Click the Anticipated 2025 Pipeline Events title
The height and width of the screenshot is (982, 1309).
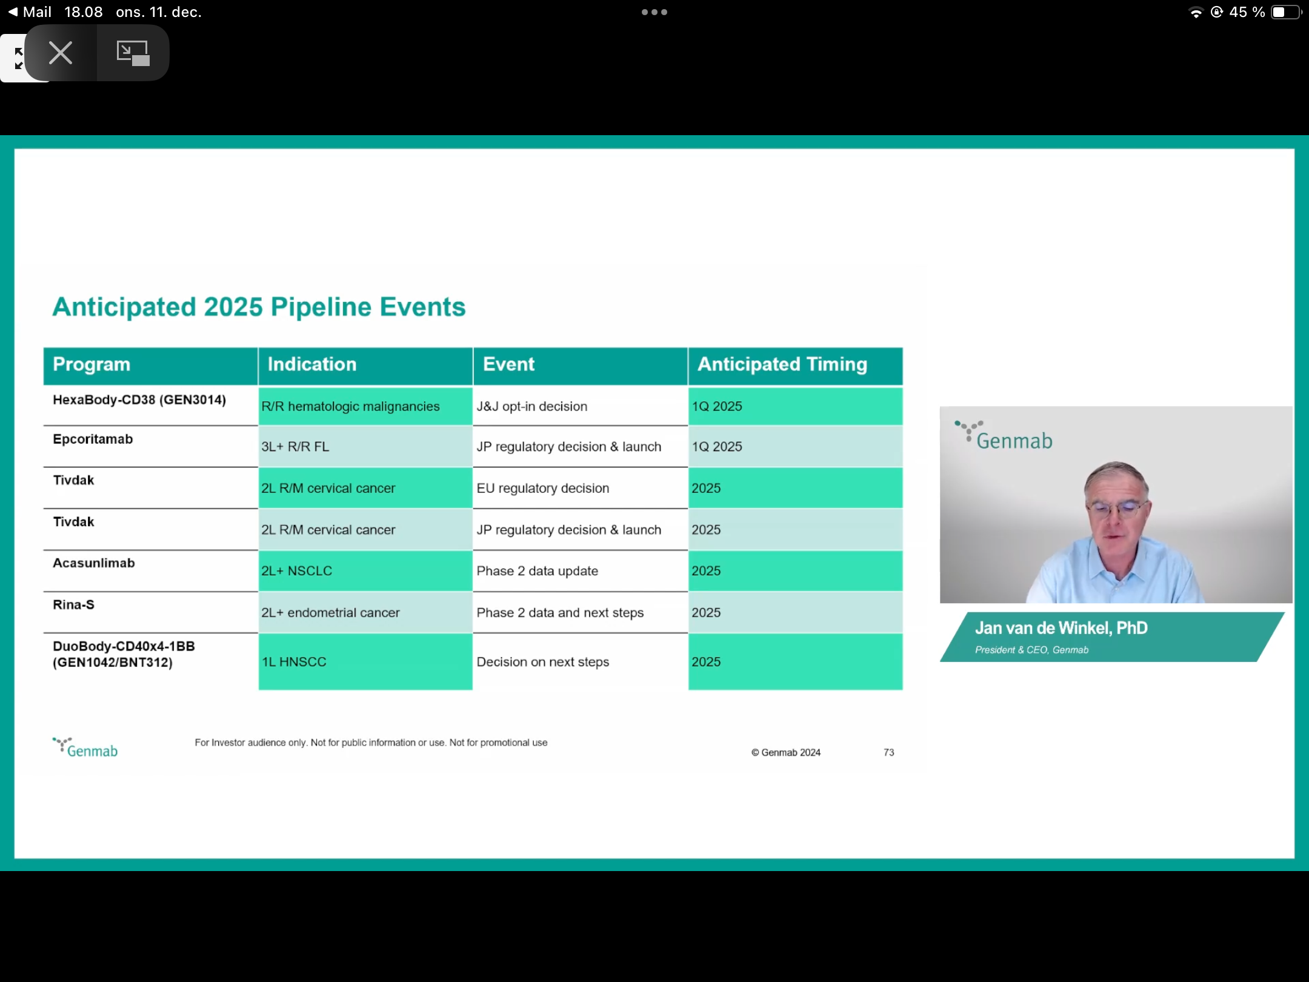(259, 307)
